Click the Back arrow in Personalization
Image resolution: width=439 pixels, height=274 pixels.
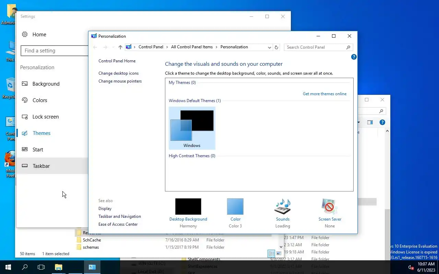(95, 47)
